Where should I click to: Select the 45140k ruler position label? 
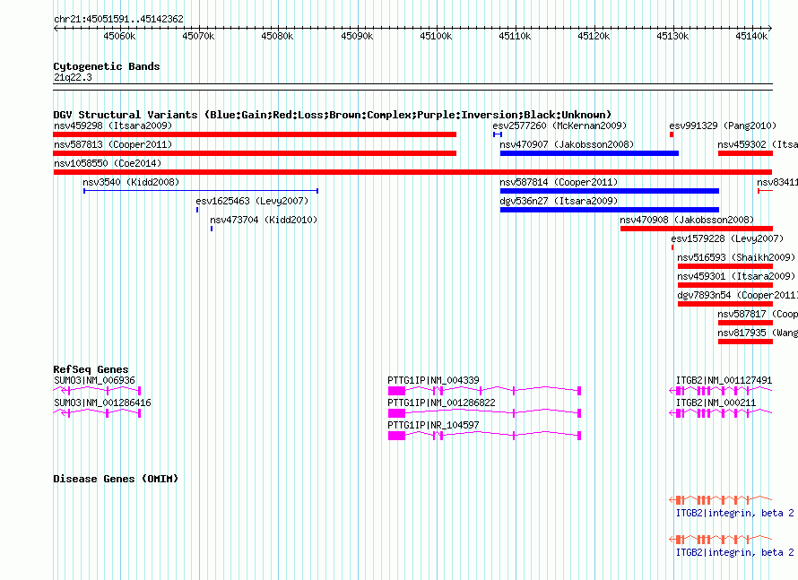(751, 36)
